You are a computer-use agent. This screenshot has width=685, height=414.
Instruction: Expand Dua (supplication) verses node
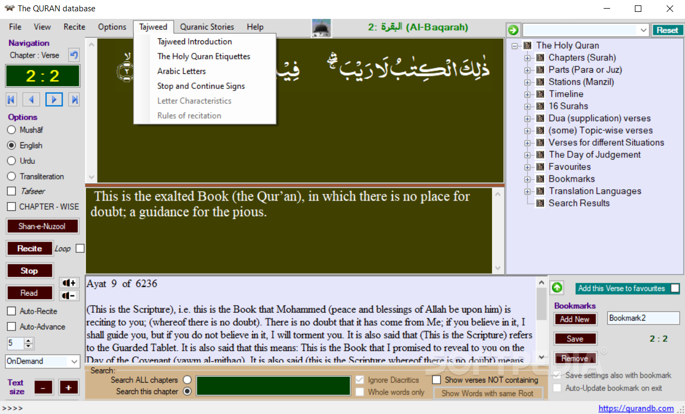(528, 119)
